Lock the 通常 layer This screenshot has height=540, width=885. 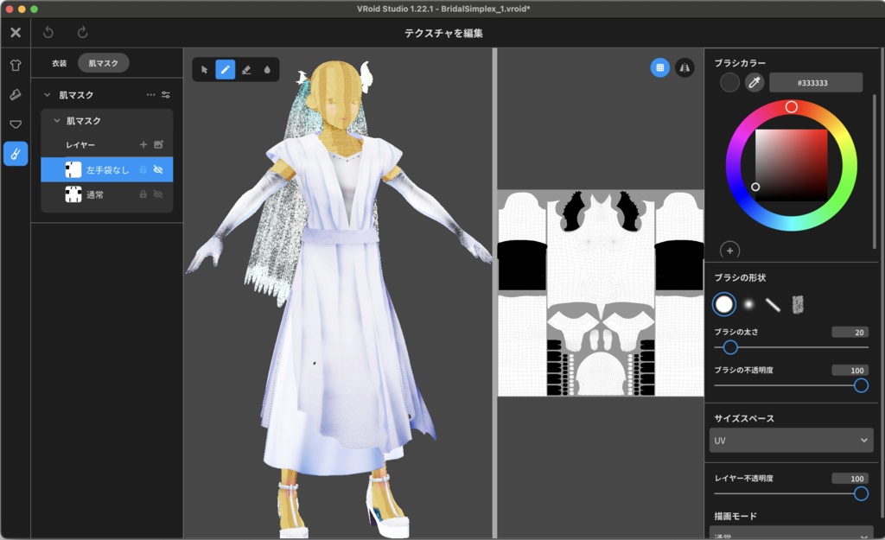pyautogui.click(x=143, y=194)
